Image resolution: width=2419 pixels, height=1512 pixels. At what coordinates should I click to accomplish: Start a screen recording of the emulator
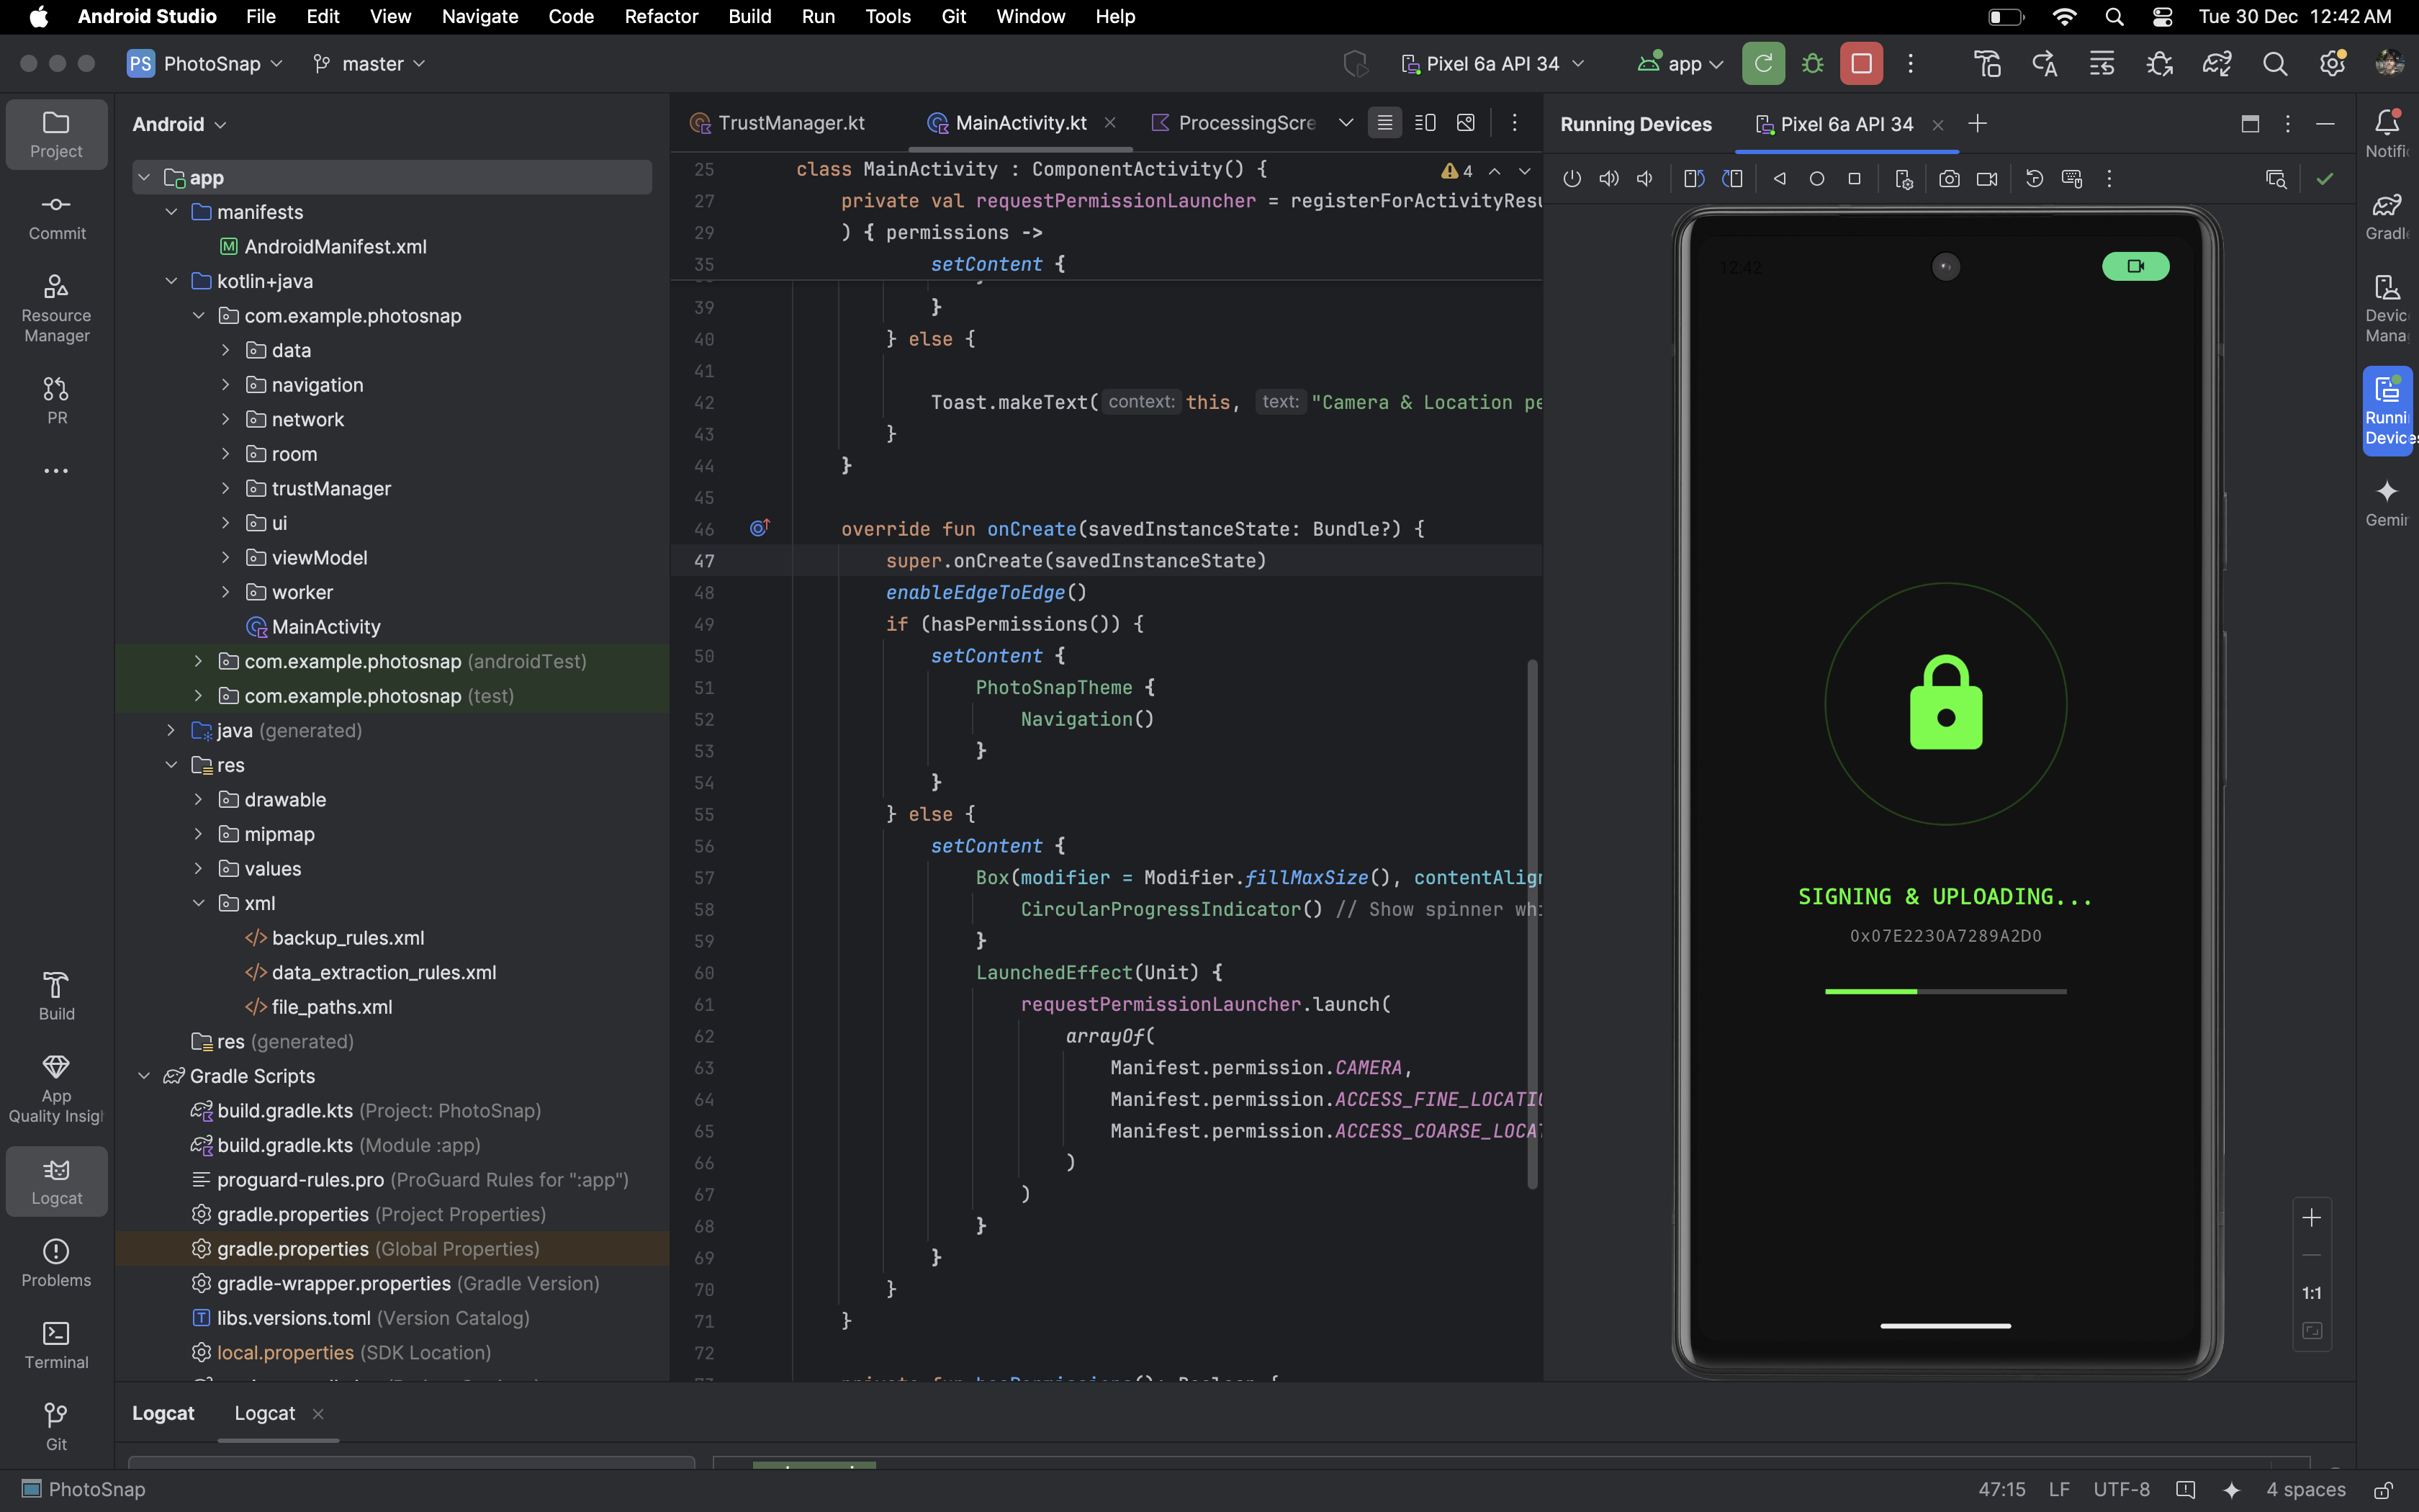(1987, 179)
